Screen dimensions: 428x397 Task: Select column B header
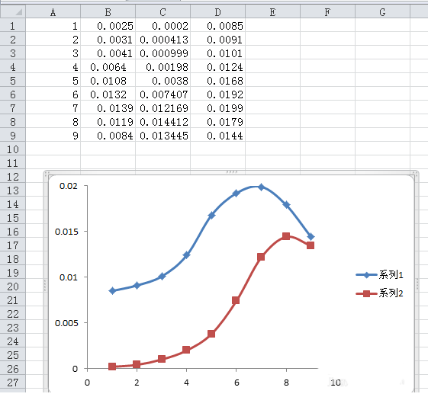click(x=108, y=11)
